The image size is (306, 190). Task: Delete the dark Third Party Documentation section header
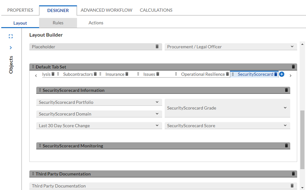tap(293, 174)
